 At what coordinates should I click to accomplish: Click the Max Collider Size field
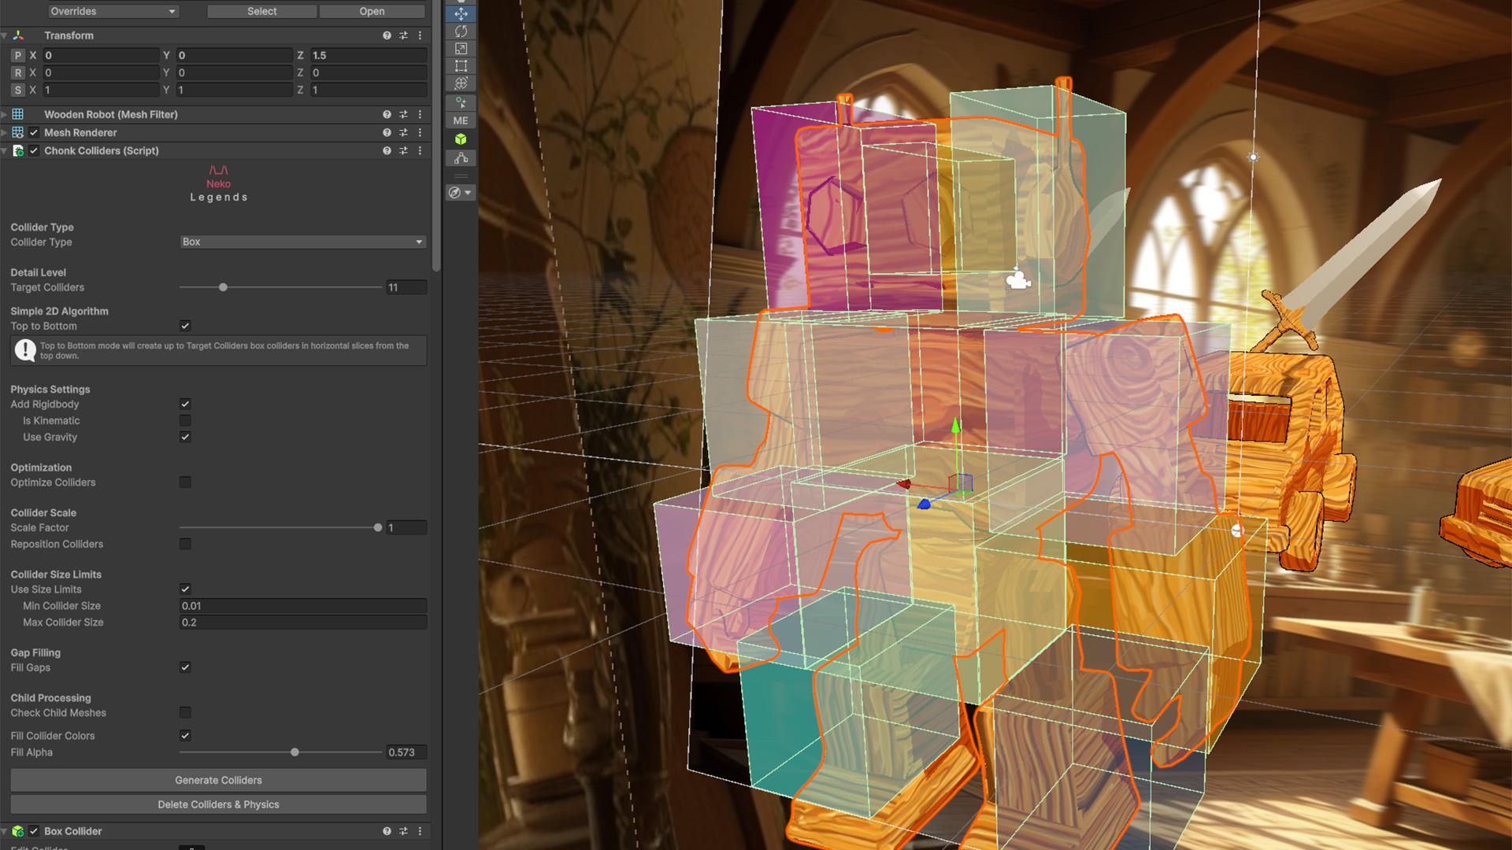(302, 622)
